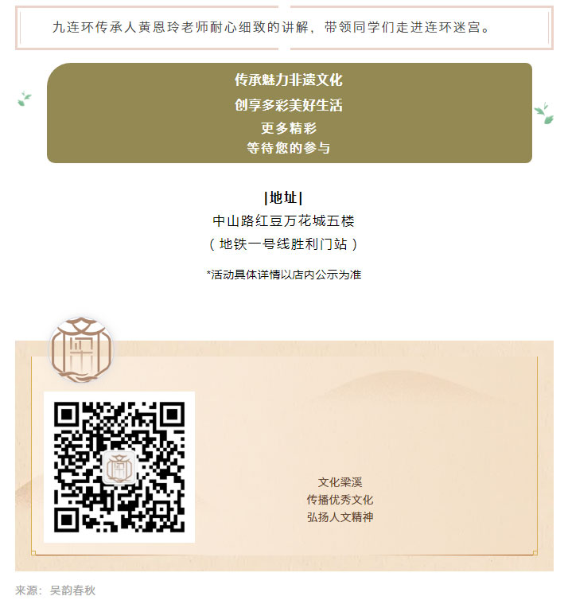
Task: Click the QR code image
Action: tap(119, 467)
